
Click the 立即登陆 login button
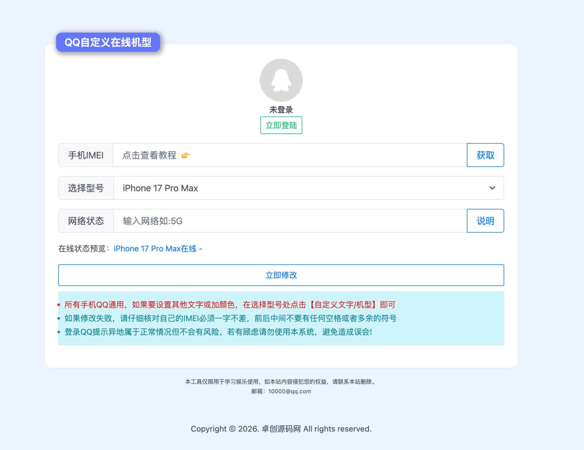coord(281,125)
